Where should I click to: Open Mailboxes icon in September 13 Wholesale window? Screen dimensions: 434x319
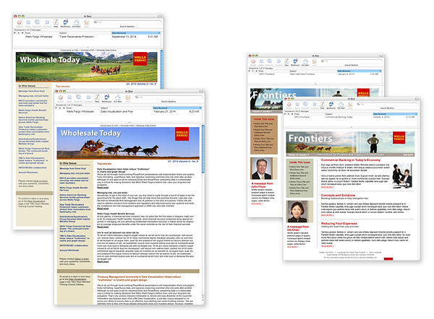click(65, 22)
